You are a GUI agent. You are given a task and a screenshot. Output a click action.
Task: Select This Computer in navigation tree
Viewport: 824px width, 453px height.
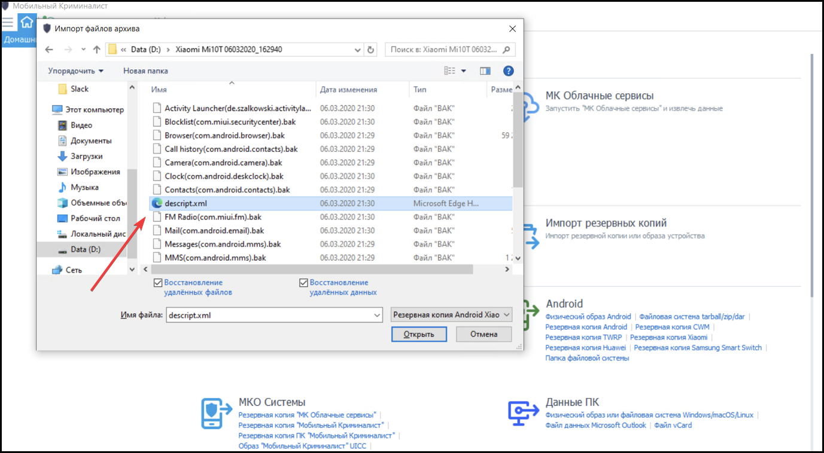click(x=88, y=110)
